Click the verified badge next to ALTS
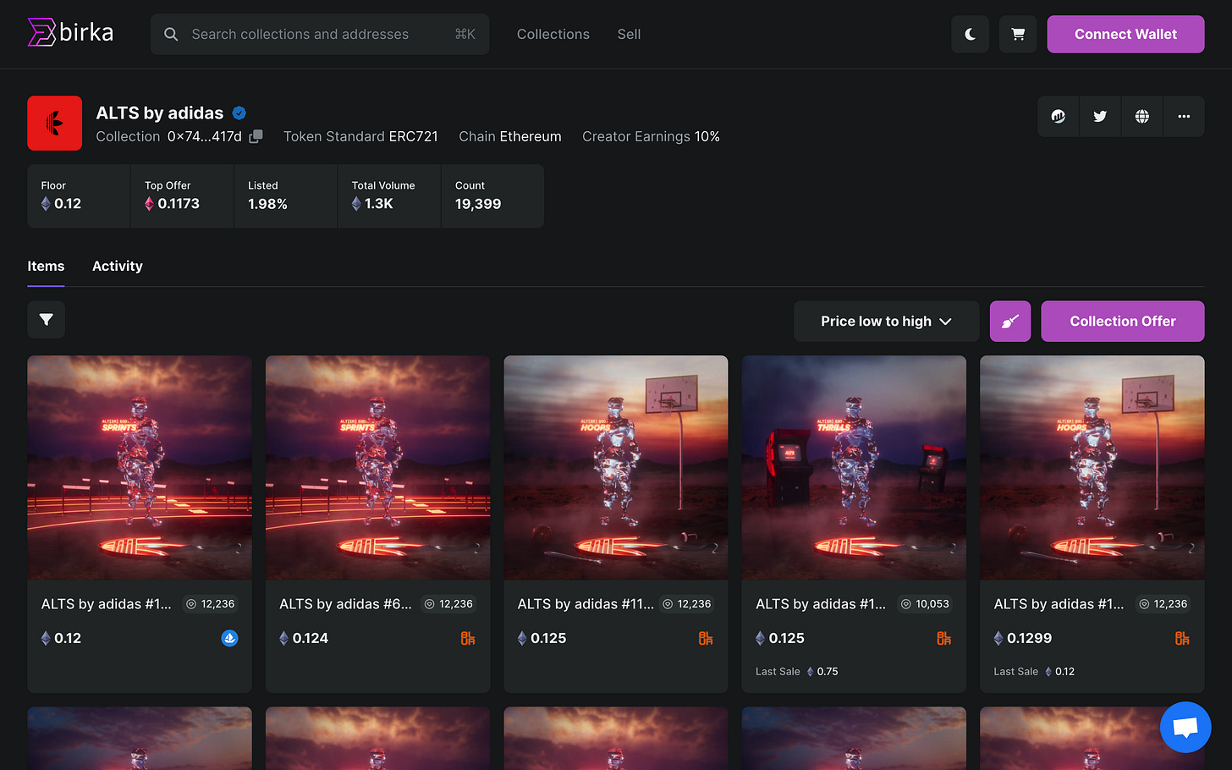 [x=239, y=113]
